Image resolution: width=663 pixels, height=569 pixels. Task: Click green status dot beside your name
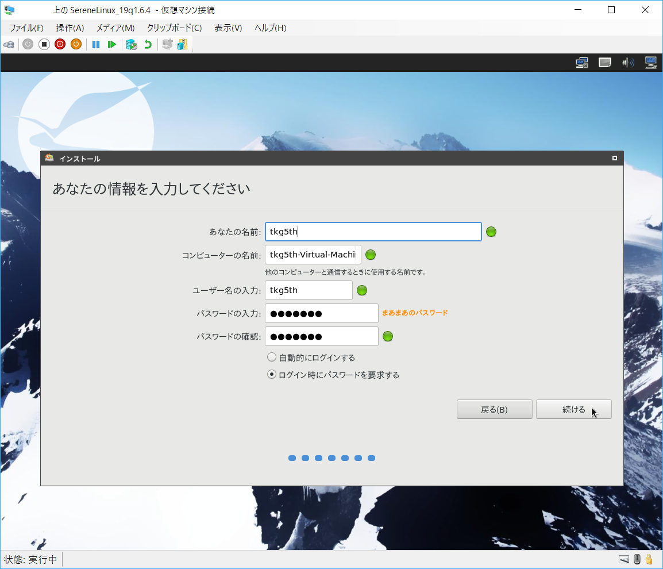tap(491, 232)
